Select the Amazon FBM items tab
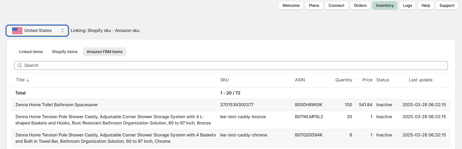Image resolution: width=462 pixels, height=149 pixels. tap(105, 52)
